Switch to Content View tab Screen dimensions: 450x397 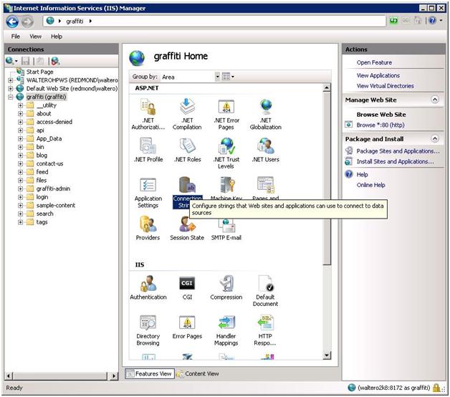[198, 373]
